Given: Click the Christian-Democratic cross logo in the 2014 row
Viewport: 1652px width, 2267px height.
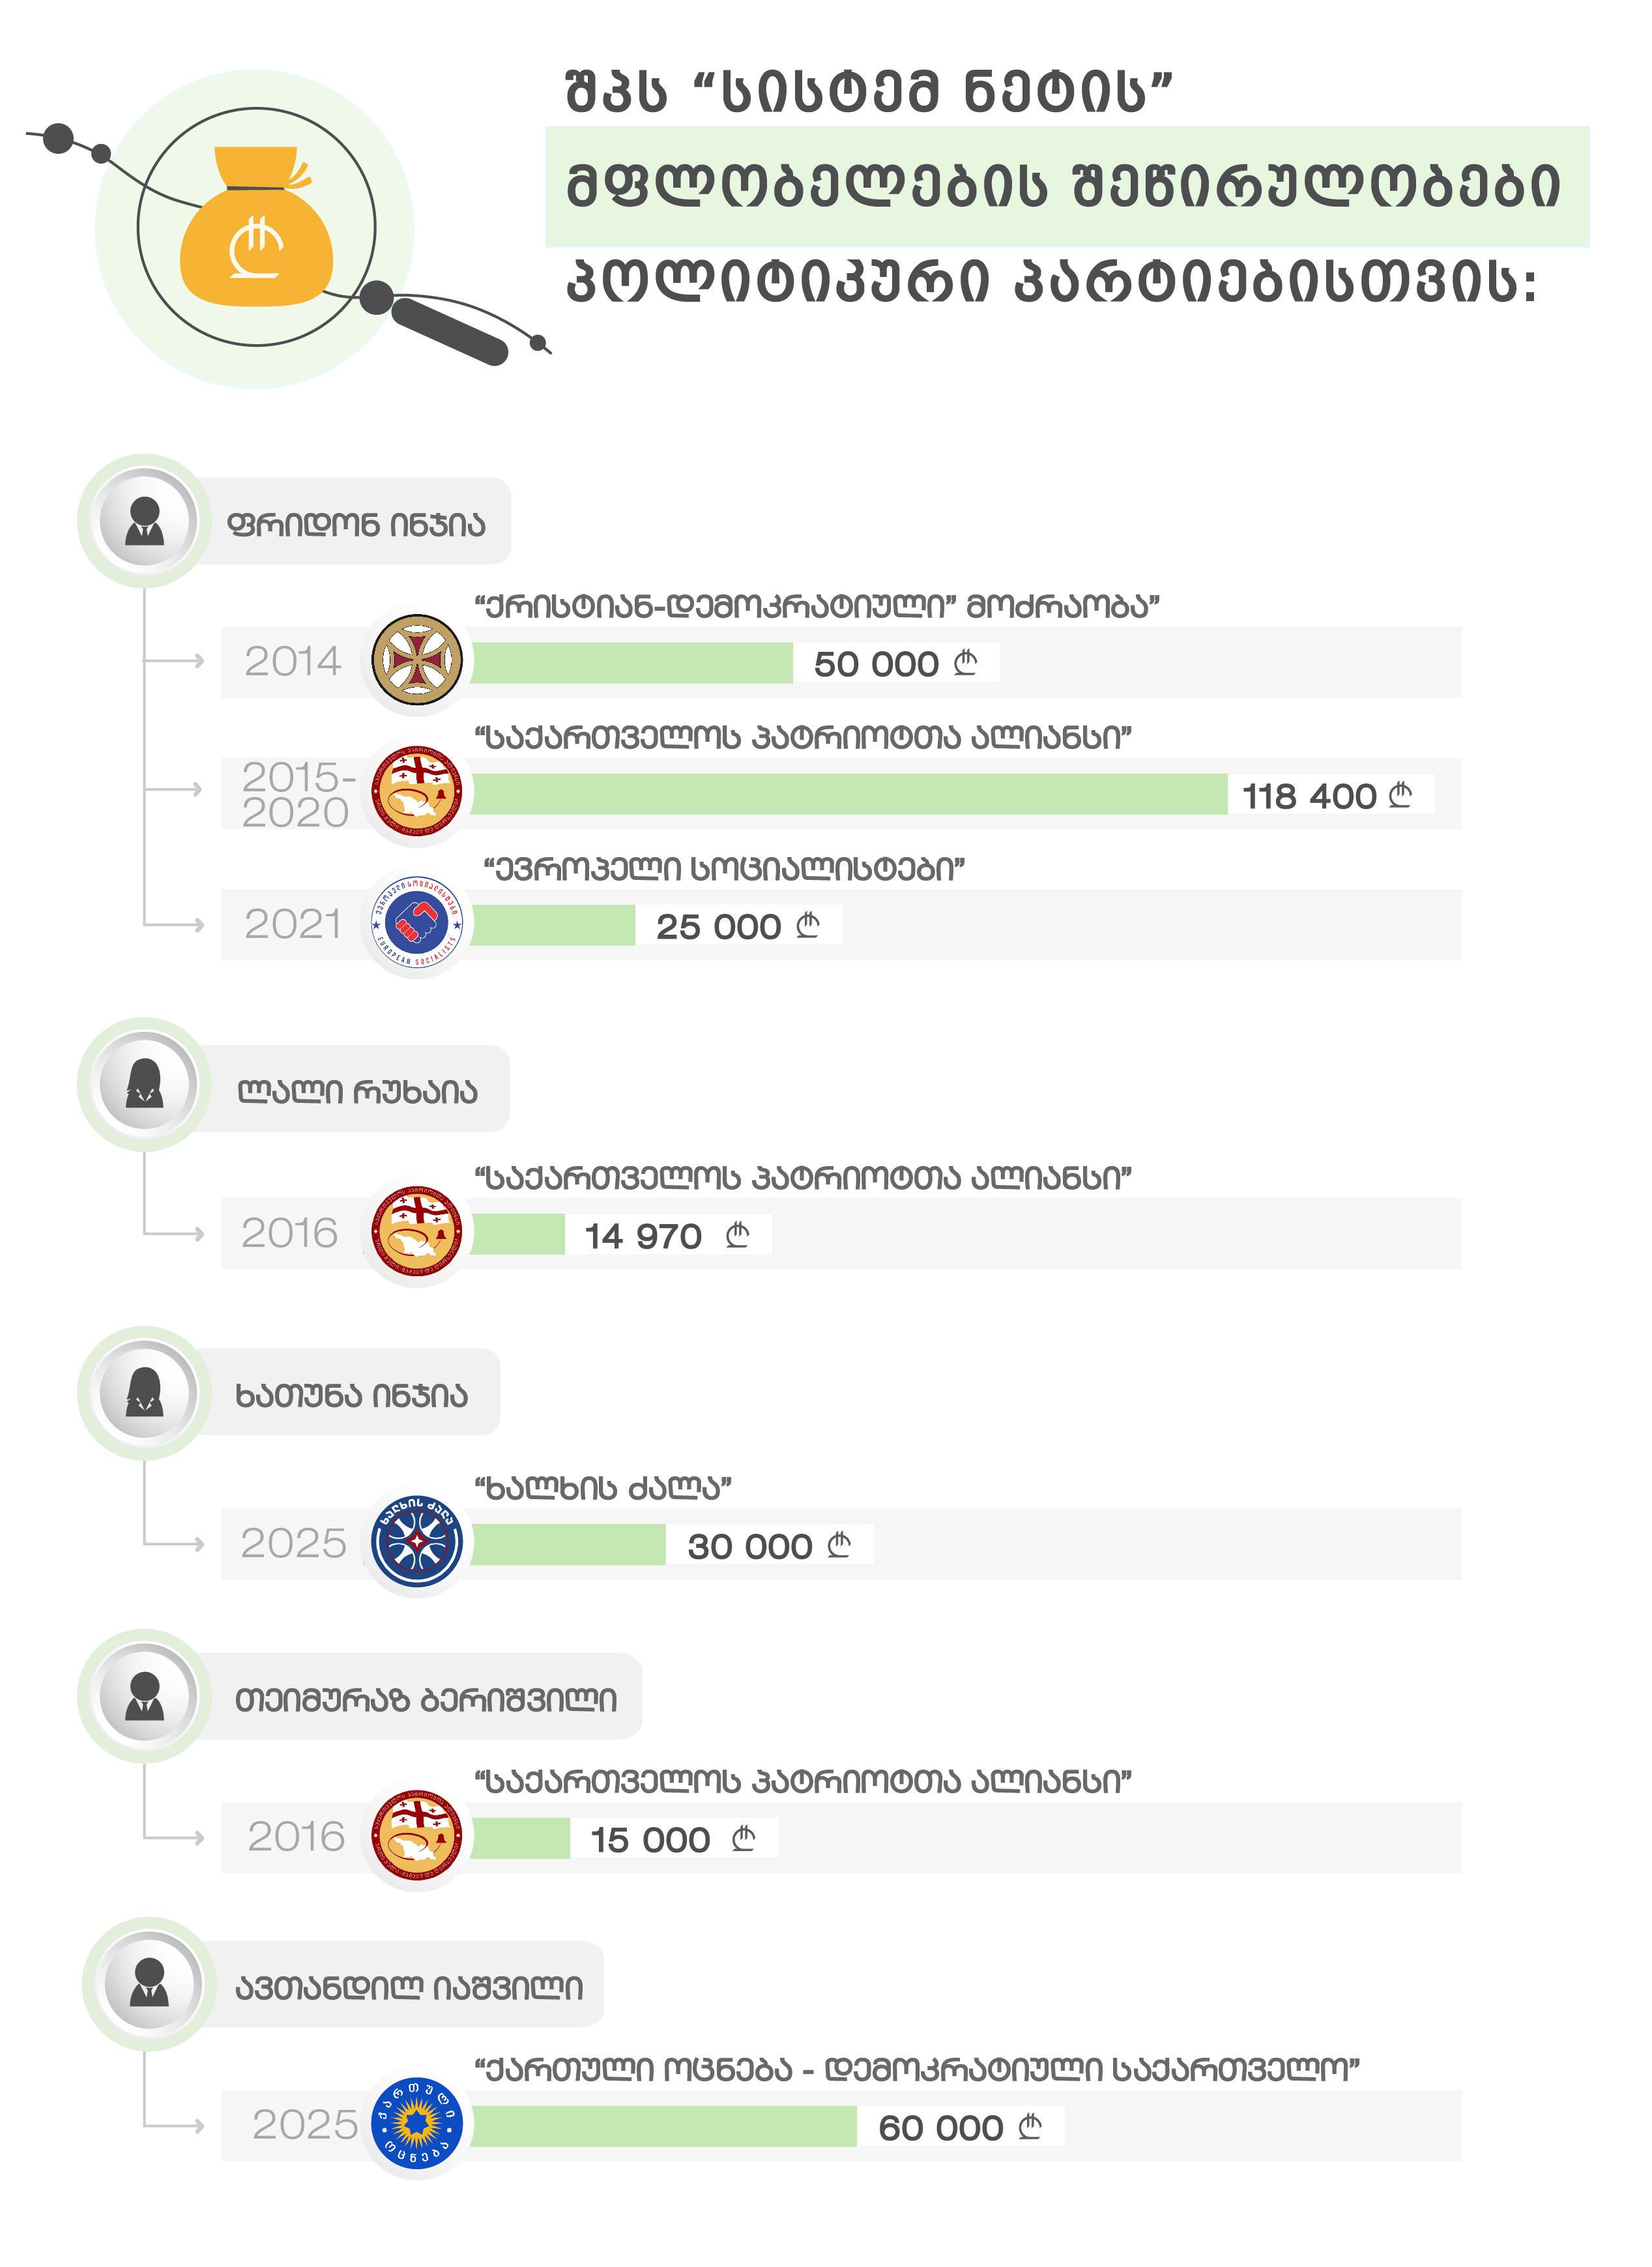Looking at the screenshot, I should pyautogui.click(x=417, y=660).
